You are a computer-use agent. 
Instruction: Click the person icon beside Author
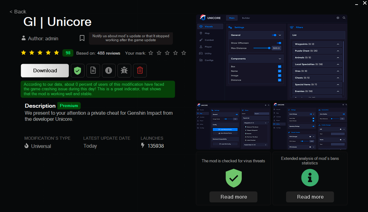pyautogui.click(x=23, y=38)
